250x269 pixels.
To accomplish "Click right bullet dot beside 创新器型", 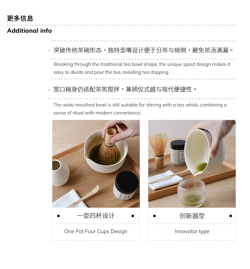I will pyautogui.click(x=231, y=216).
